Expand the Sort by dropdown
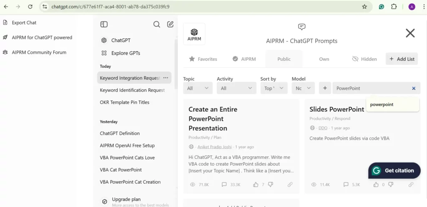This screenshot has height=207, width=427. (x=274, y=88)
